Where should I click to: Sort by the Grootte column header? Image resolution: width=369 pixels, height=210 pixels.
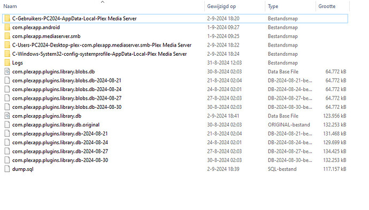pyautogui.click(x=327, y=6)
